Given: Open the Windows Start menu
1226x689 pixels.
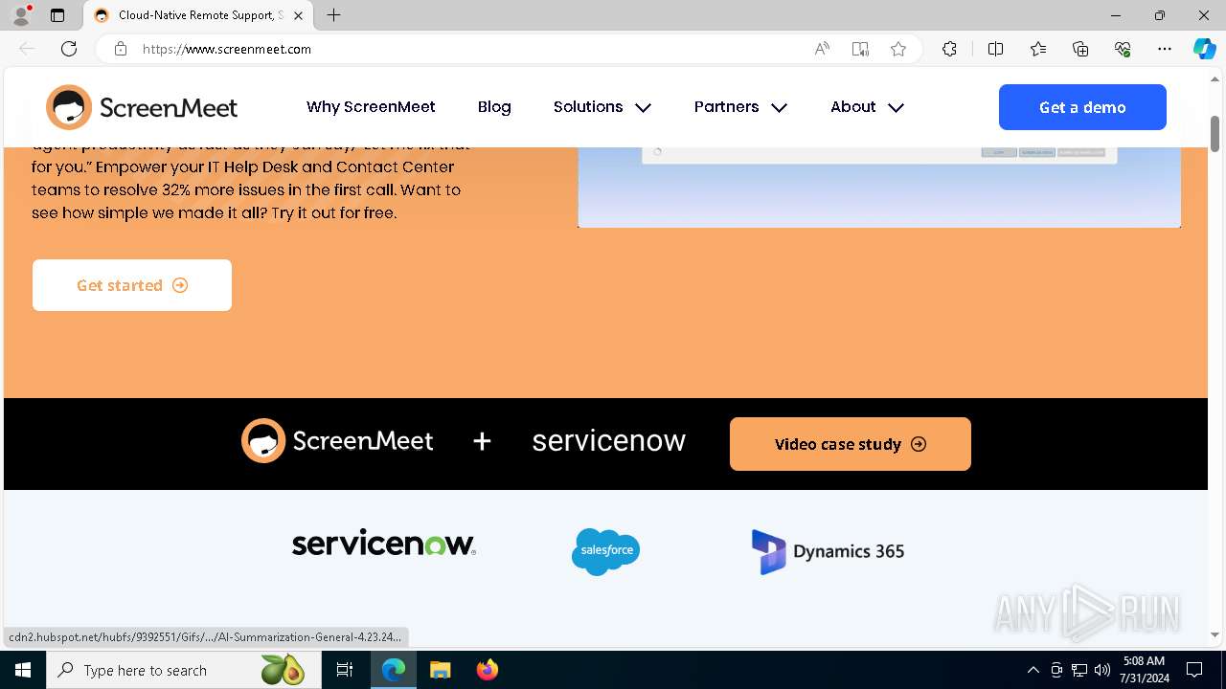Looking at the screenshot, I should point(23,670).
